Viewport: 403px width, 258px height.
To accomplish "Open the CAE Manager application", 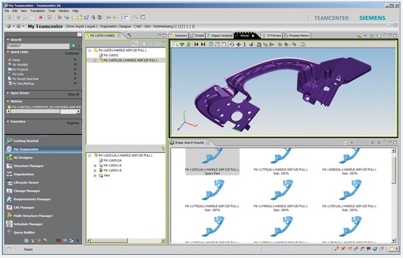I will (24, 207).
